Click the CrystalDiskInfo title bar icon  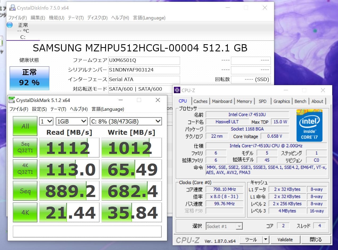12,8
